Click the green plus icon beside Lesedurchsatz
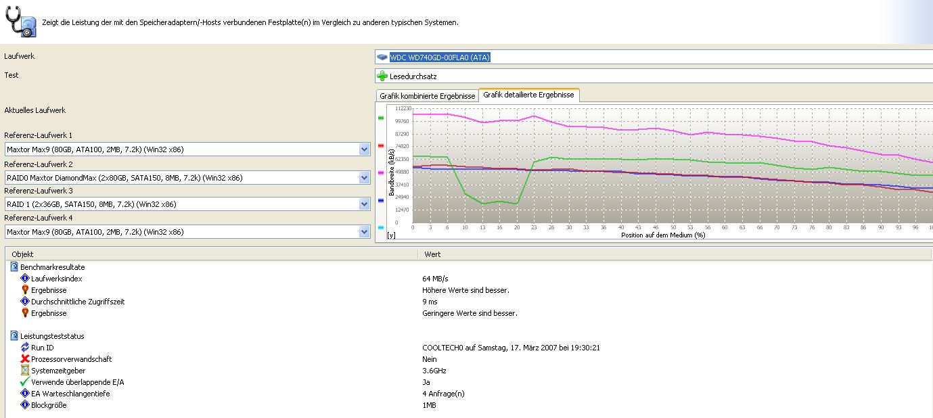 [383, 76]
